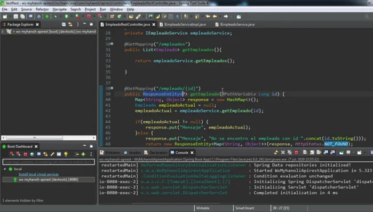Open the Navigate menu
373x212 pixels.
pos(59,9)
